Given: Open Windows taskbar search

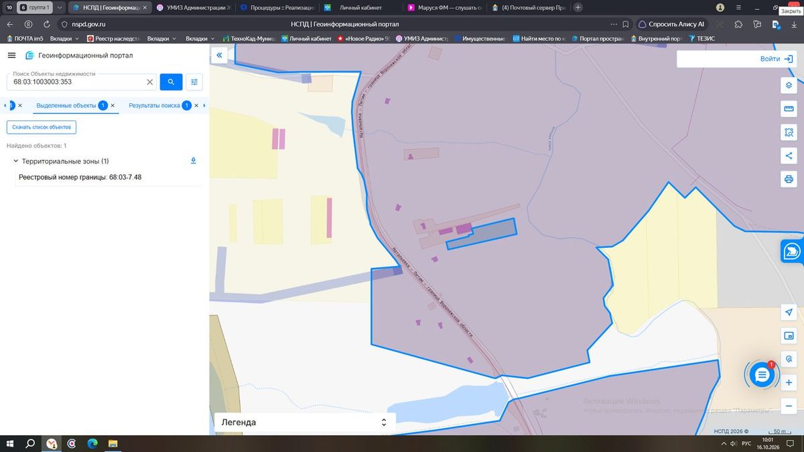Looking at the screenshot, I should pyautogui.click(x=30, y=443).
